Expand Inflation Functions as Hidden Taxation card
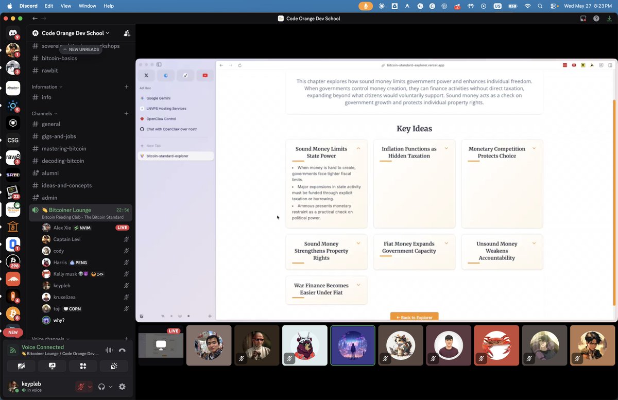 (x=446, y=148)
